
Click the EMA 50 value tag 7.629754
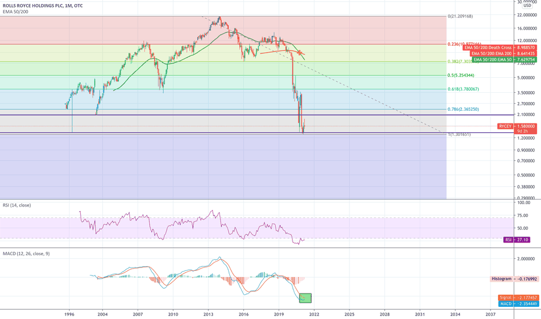(x=504, y=60)
